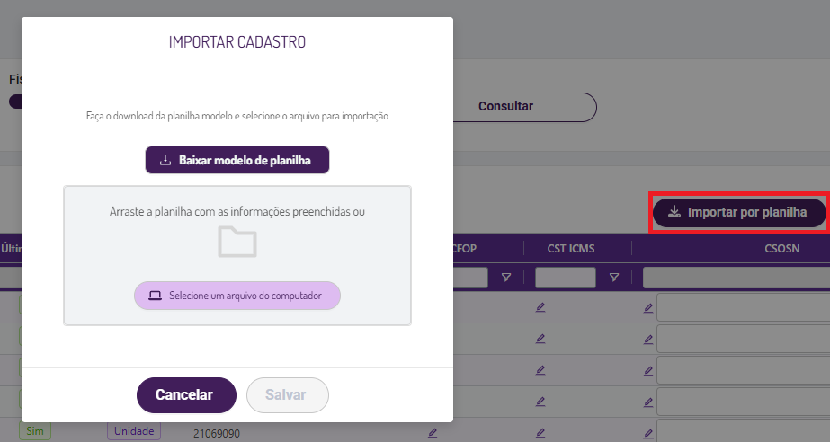Edit the second row's CST ICMS pencil icon

pos(540,339)
